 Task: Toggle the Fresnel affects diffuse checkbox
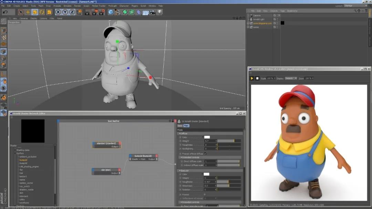(x=205, y=154)
